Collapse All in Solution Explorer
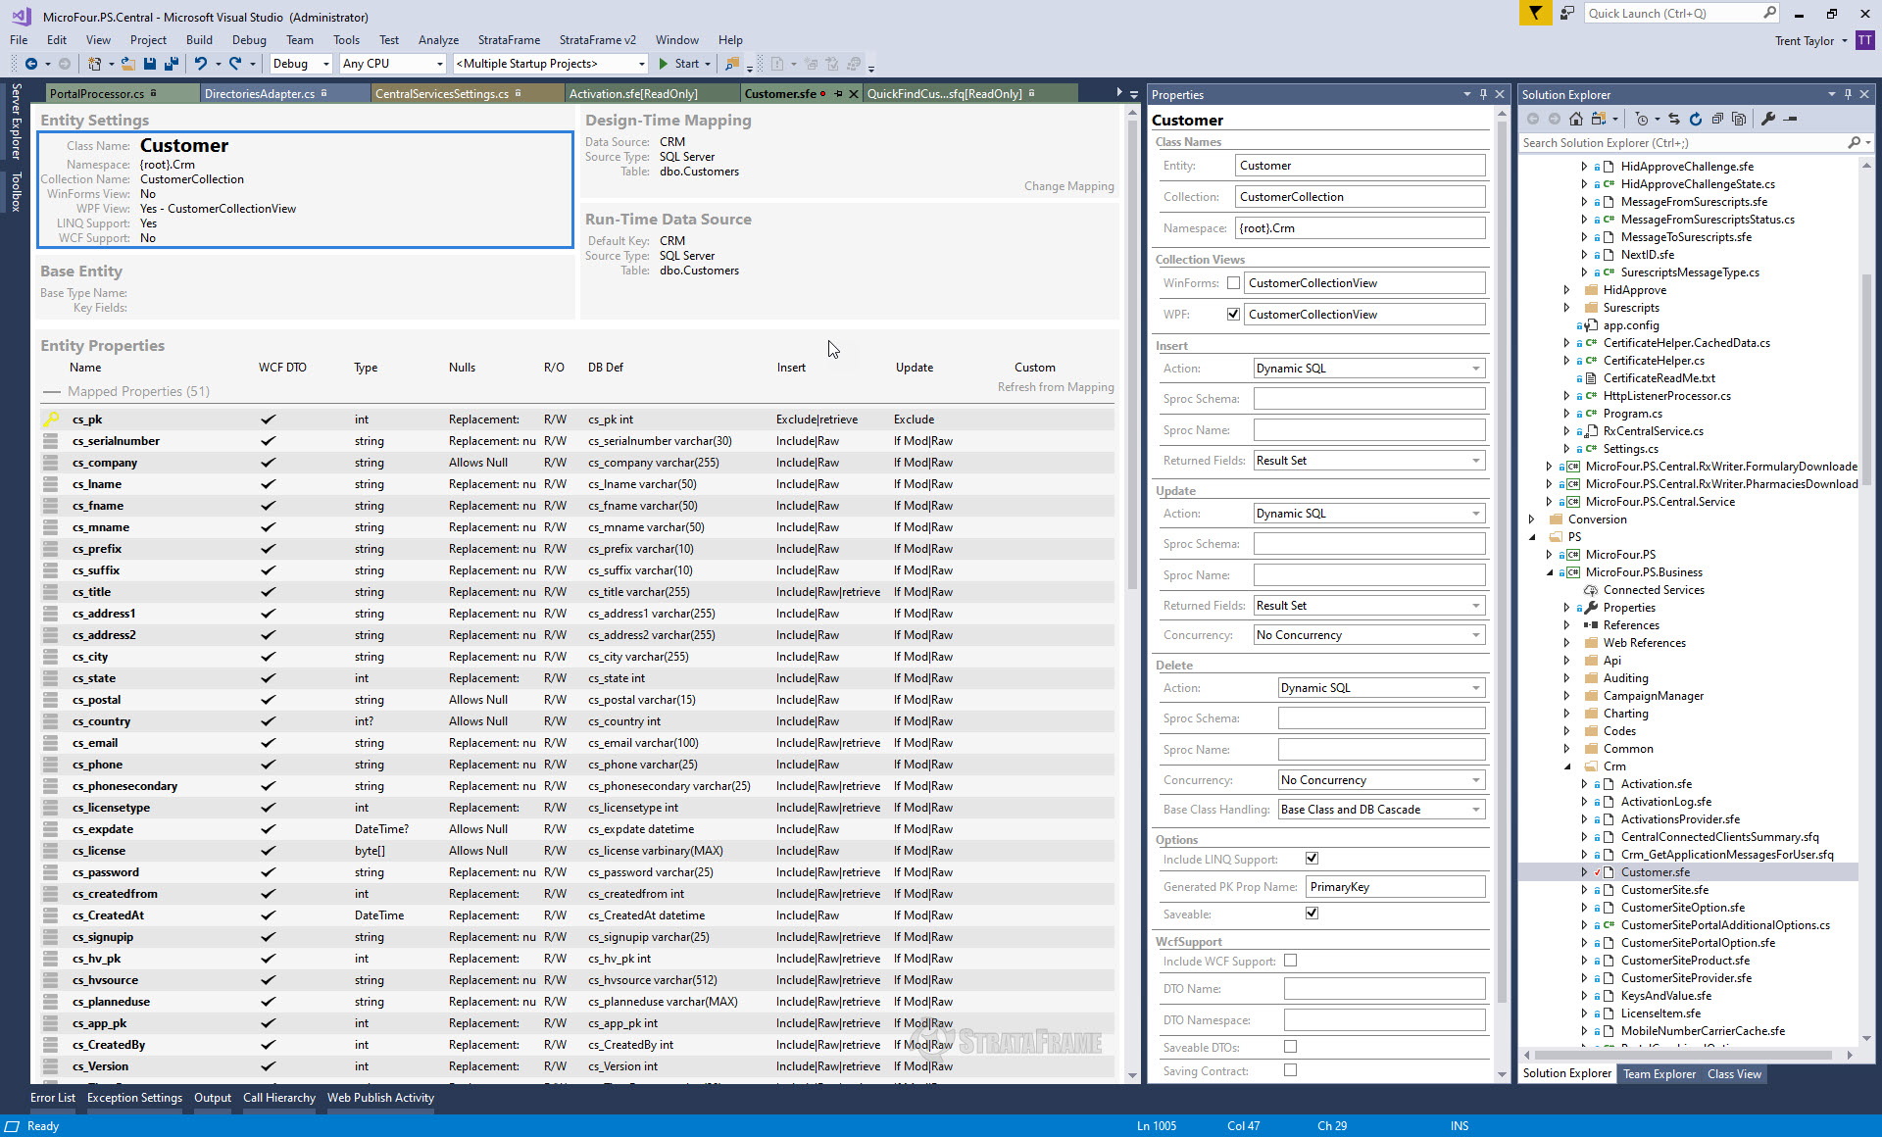 click(x=1717, y=119)
